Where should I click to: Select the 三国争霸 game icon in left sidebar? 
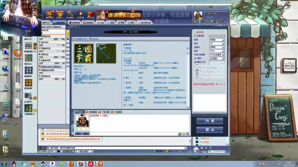tap(29, 108)
